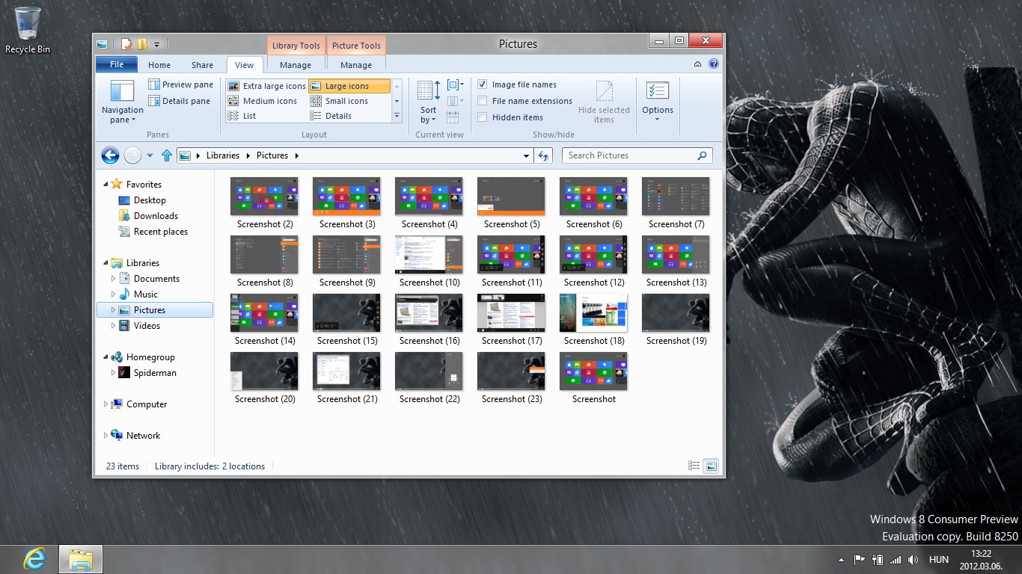Go up one folder level

[x=166, y=155]
